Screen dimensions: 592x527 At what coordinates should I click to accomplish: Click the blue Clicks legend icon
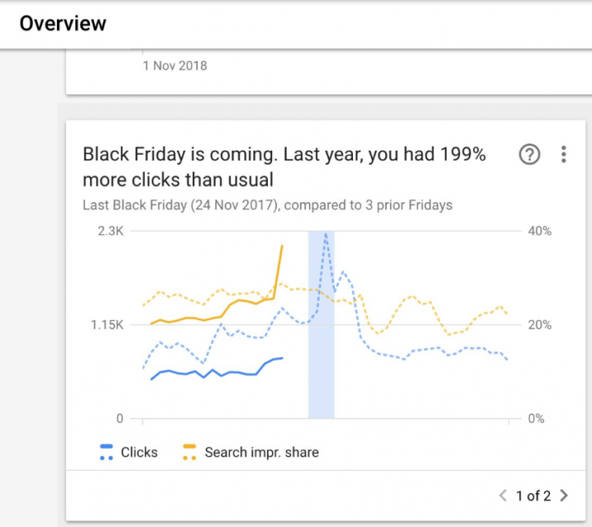(107, 453)
